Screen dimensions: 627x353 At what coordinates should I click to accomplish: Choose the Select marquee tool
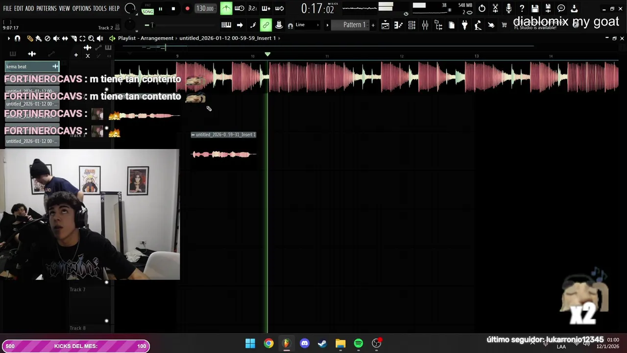[x=82, y=38]
